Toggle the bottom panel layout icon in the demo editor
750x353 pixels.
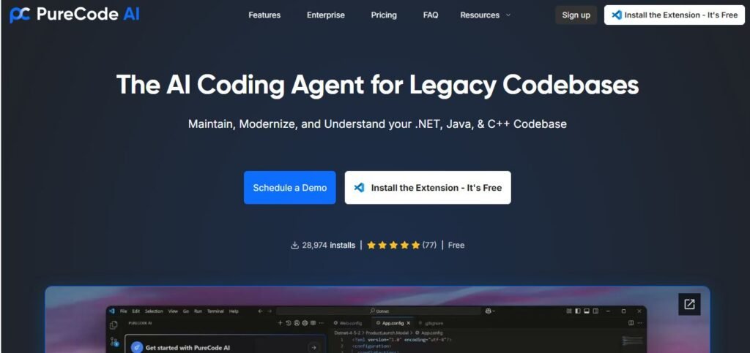[587, 311]
